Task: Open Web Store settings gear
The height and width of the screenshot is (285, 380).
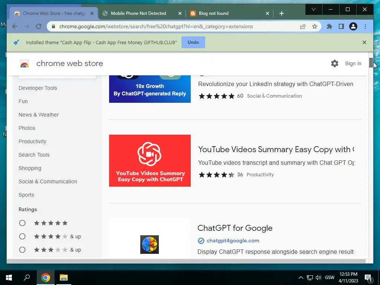Action: (x=335, y=63)
